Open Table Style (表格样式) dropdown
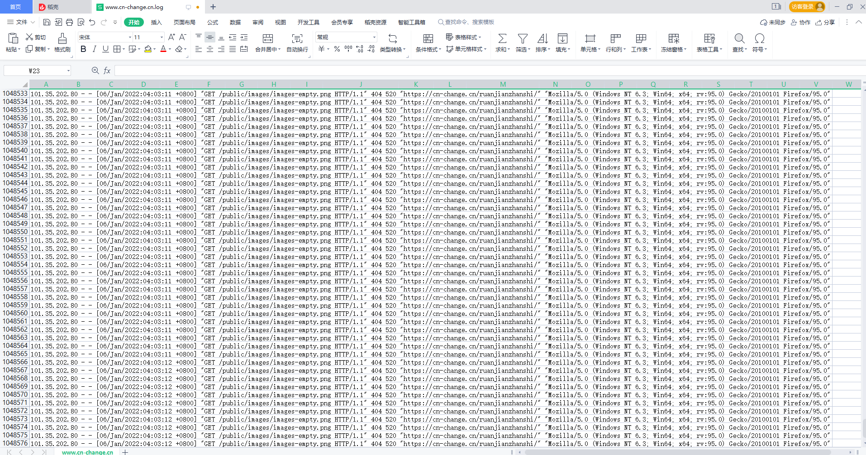This screenshot has width=866, height=455. pos(463,37)
